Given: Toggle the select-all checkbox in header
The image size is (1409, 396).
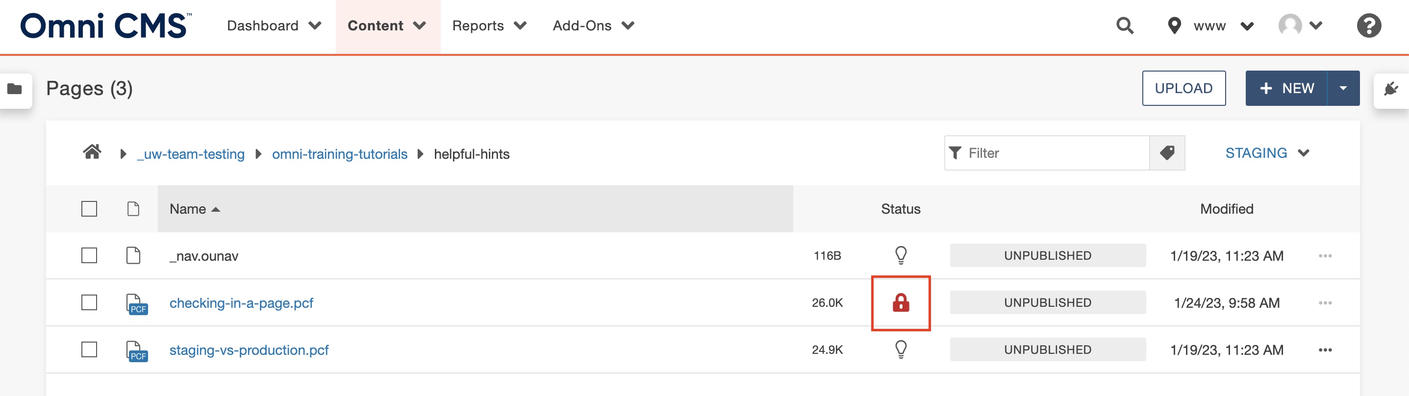Looking at the screenshot, I should (x=89, y=209).
